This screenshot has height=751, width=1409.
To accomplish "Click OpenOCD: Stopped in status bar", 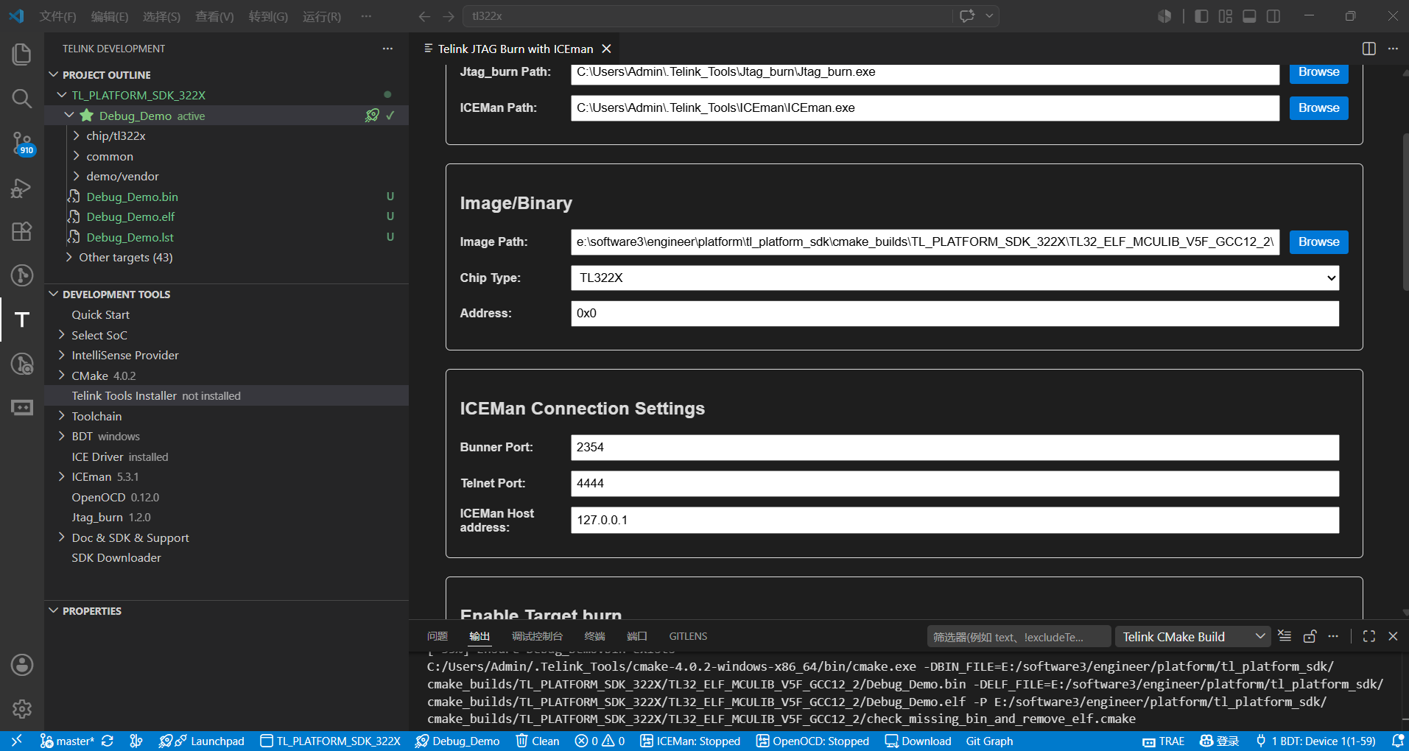I will (812, 741).
